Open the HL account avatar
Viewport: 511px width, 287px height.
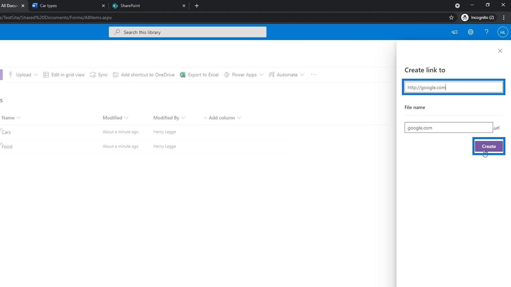click(x=503, y=32)
